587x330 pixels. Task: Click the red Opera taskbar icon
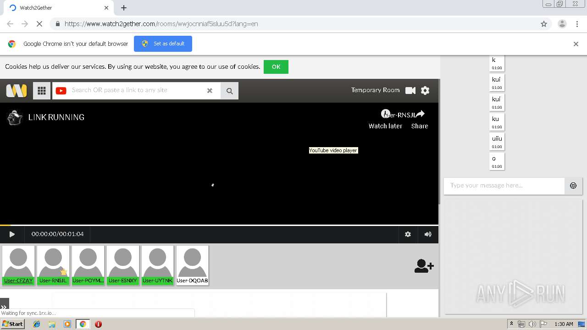98,324
